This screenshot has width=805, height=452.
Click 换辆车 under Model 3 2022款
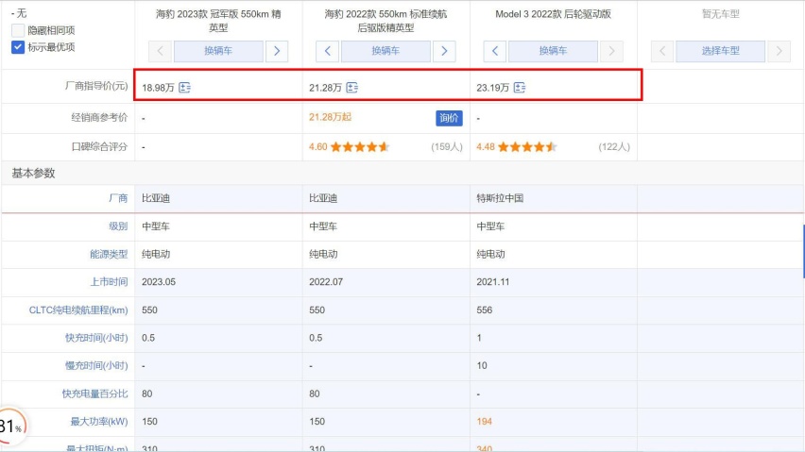553,51
